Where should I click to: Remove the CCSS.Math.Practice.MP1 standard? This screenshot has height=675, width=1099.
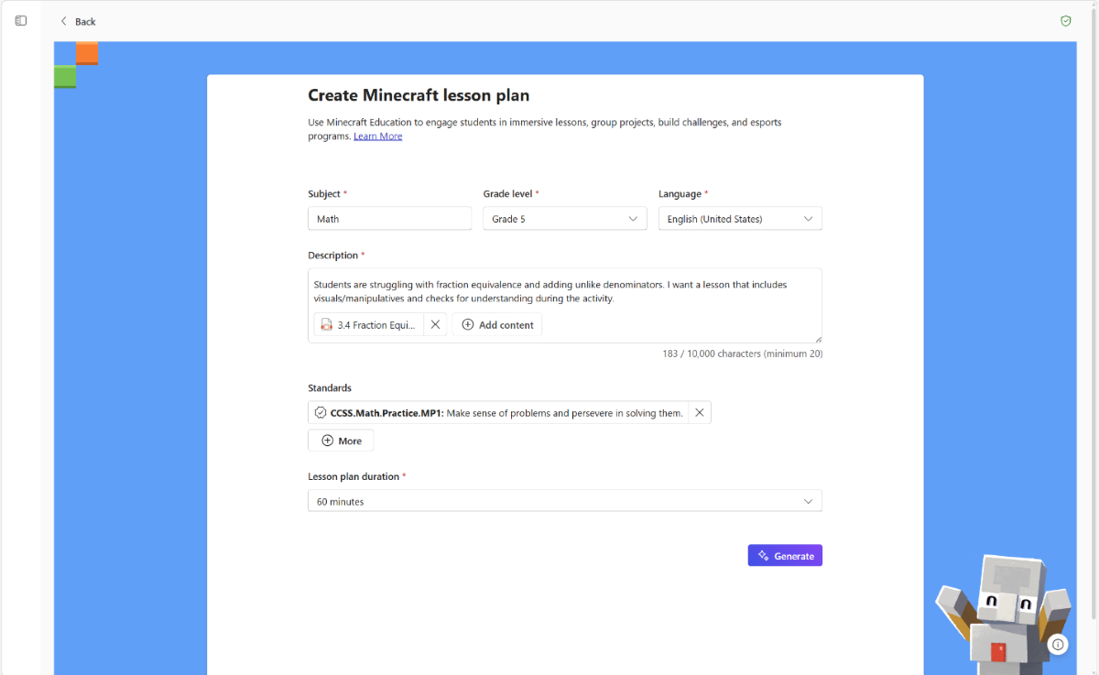700,413
